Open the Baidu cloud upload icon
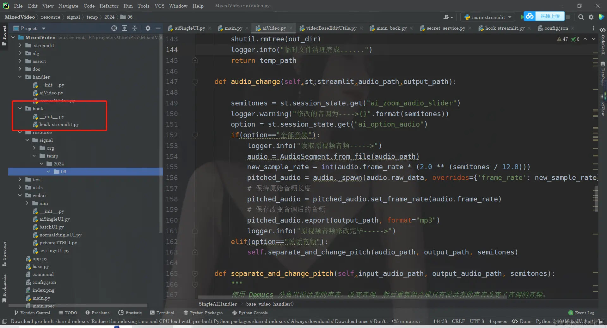Viewport: 607px width, 328px height. pos(530,16)
